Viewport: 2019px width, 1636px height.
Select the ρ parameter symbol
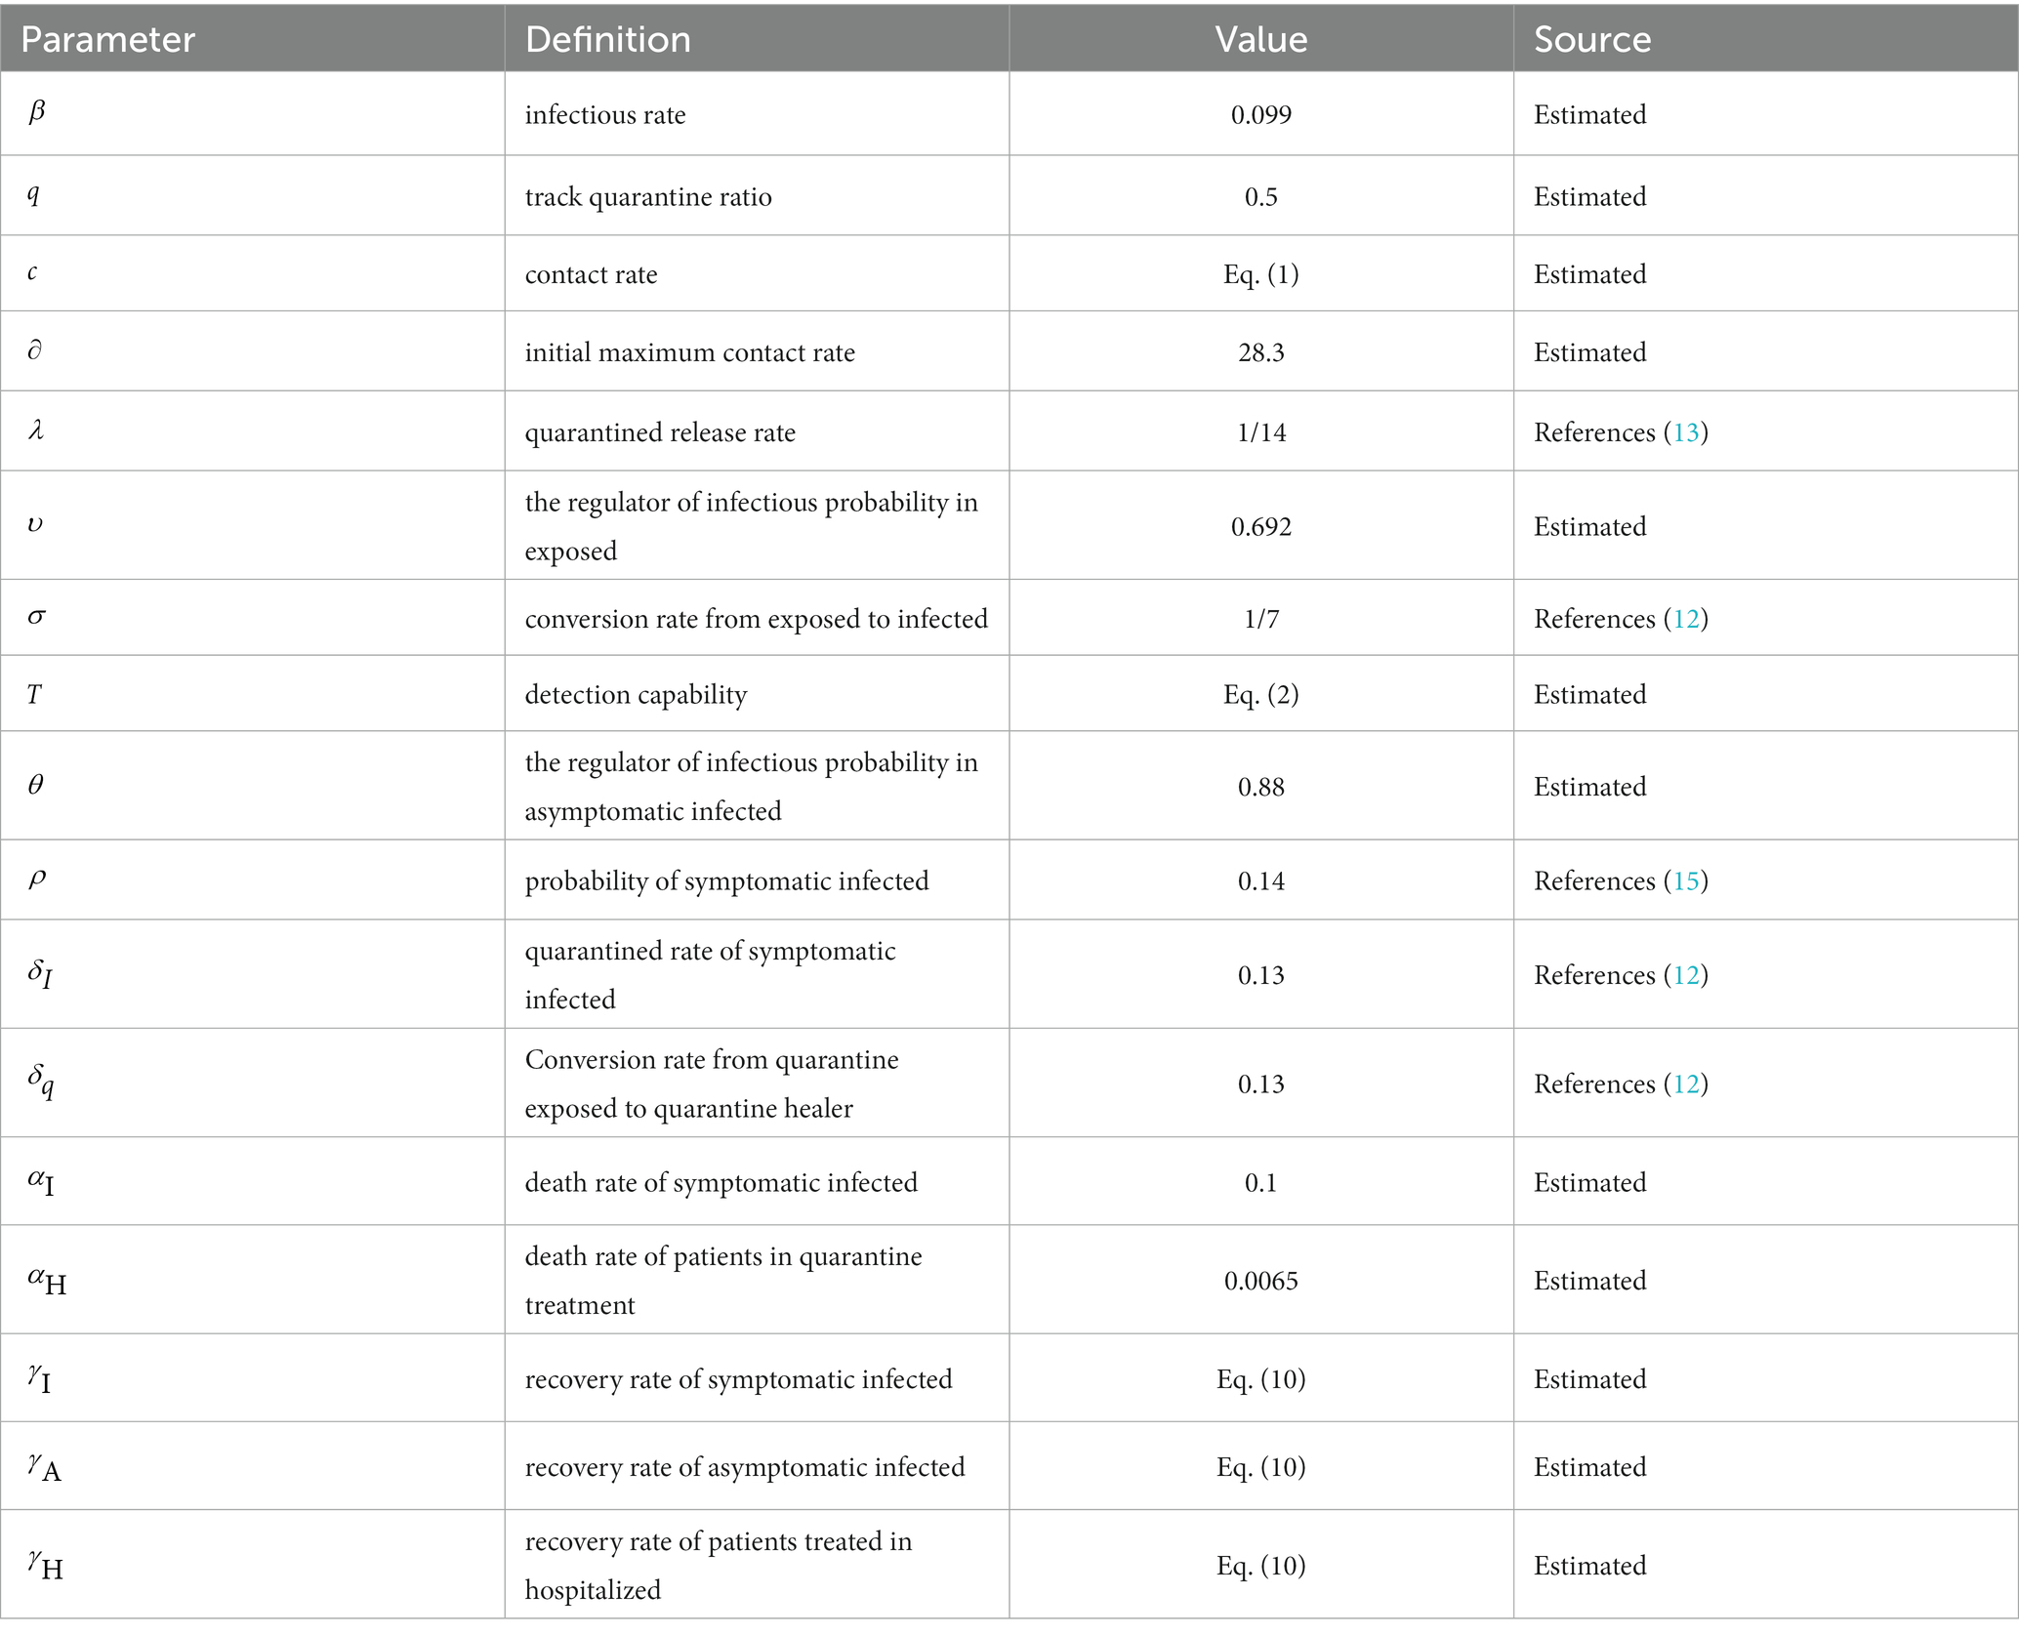coord(36,879)
